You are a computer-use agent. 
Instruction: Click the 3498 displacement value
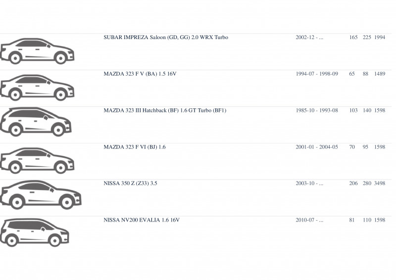point(380,184)
